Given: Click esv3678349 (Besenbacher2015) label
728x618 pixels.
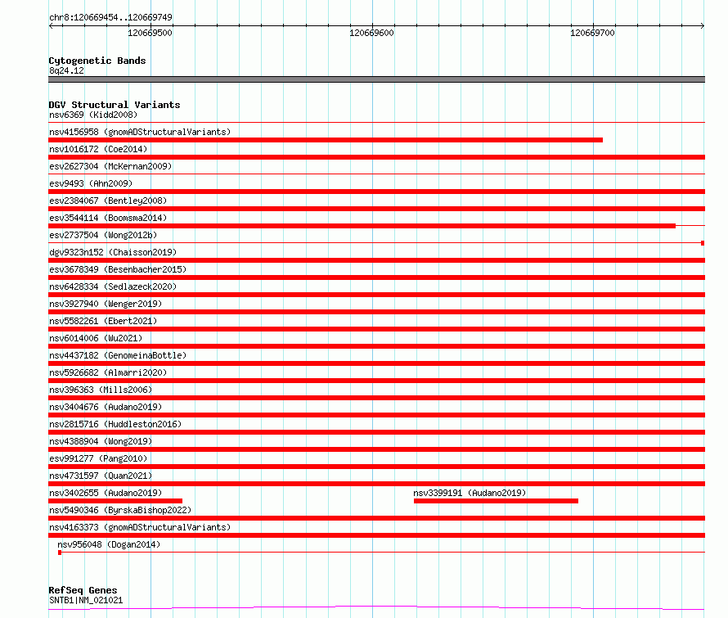Looking at the screenshot, I should (x=118, y=269).
